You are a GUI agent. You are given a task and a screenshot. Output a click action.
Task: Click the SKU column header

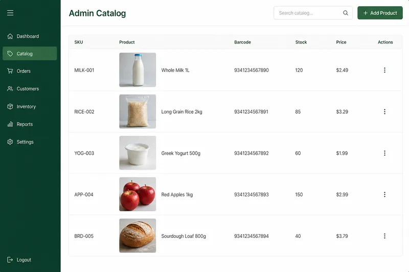click(x=79, y=42)
